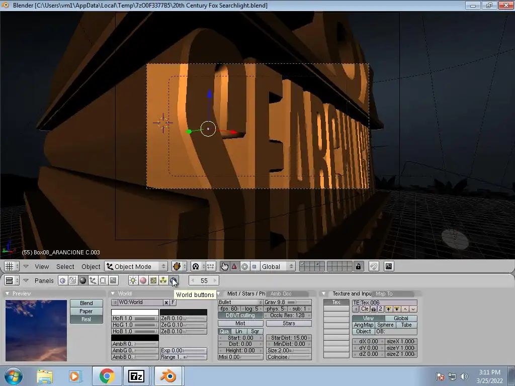The image size is (515, 386).
Task: Open the Select menu
Action: pos(65,266)
